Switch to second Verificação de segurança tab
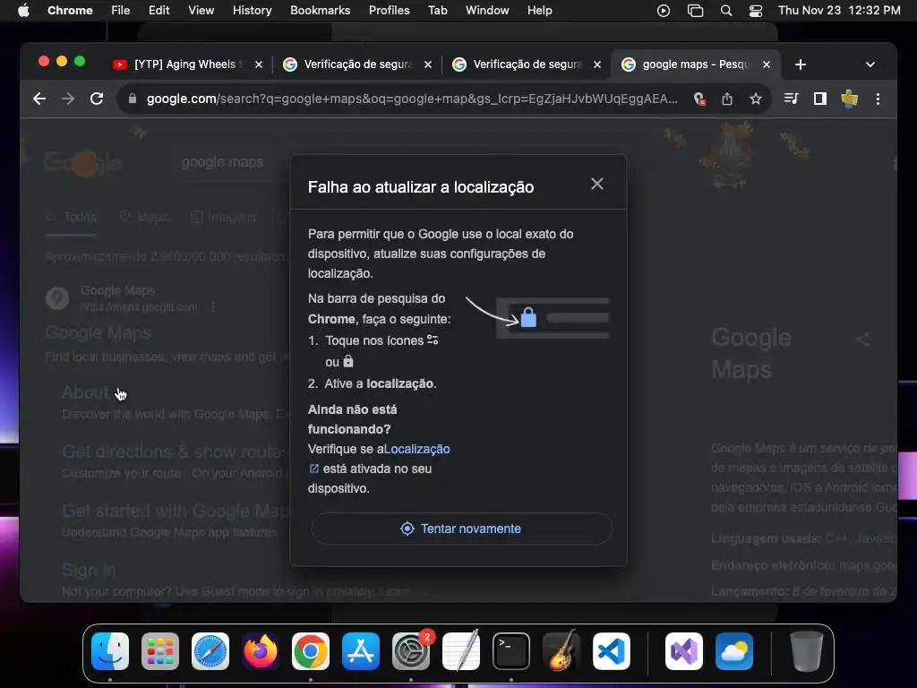The image size is (917, 688). [x=527, y=64]
